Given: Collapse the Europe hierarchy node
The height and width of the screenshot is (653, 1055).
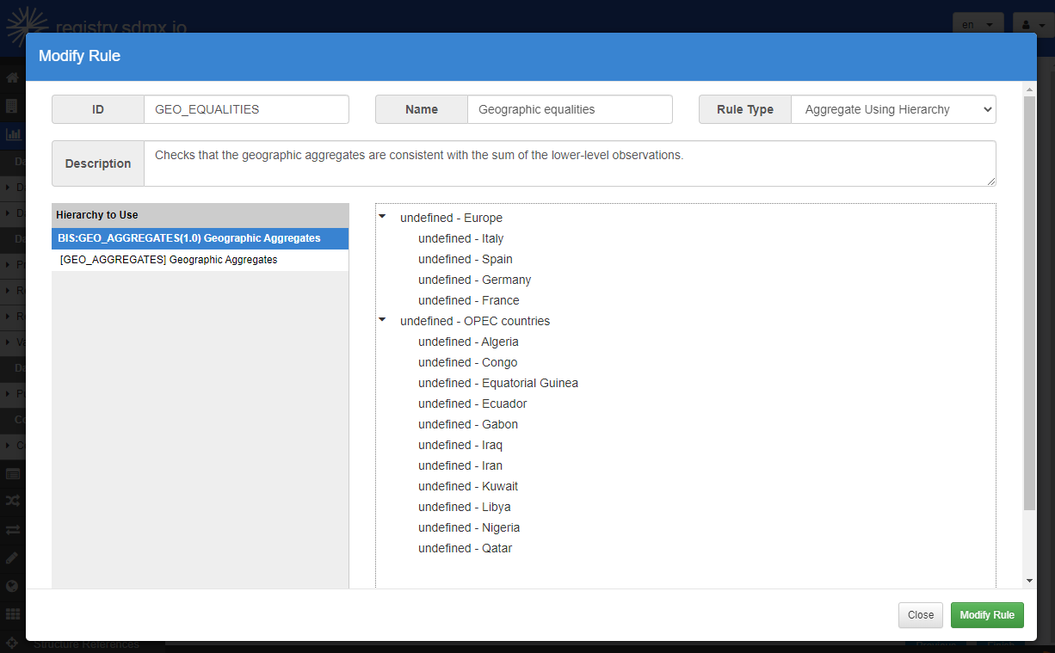Looking at the screenshot, I should click(383, 217).
